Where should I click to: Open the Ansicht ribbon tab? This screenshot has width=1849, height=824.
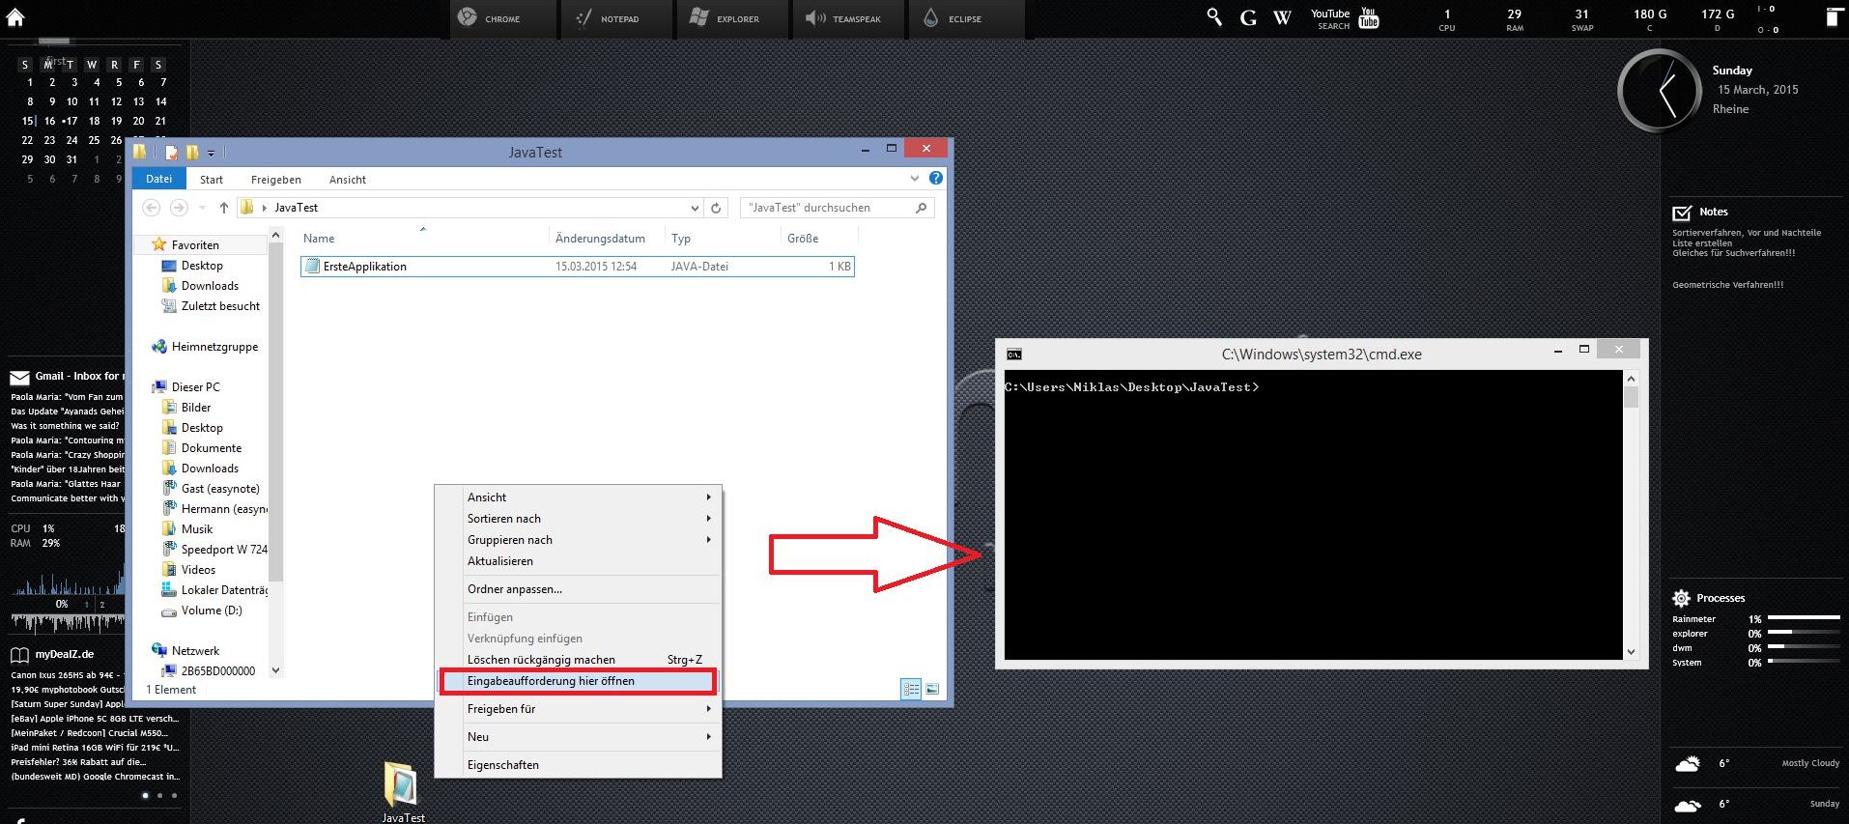(x=347, y=180)
